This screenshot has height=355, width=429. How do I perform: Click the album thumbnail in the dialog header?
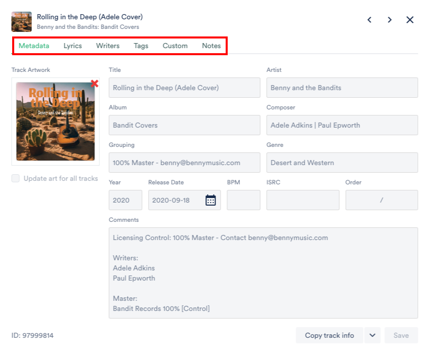[x=21, y=22]
